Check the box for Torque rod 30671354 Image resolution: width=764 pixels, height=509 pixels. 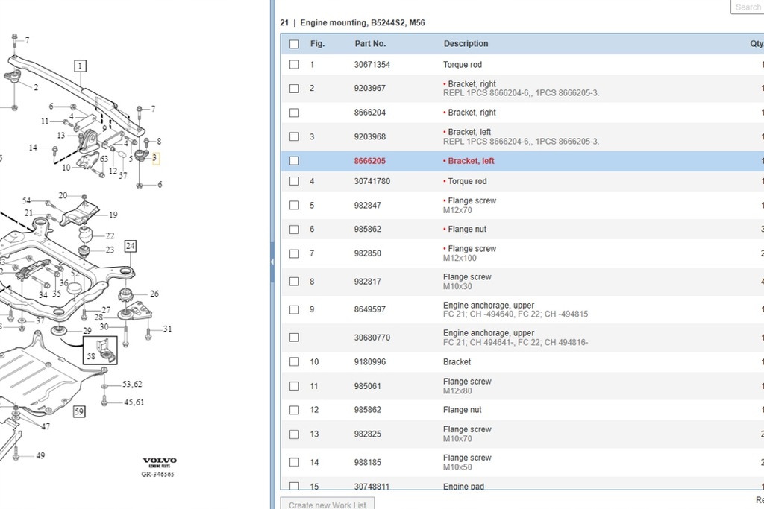294,64
